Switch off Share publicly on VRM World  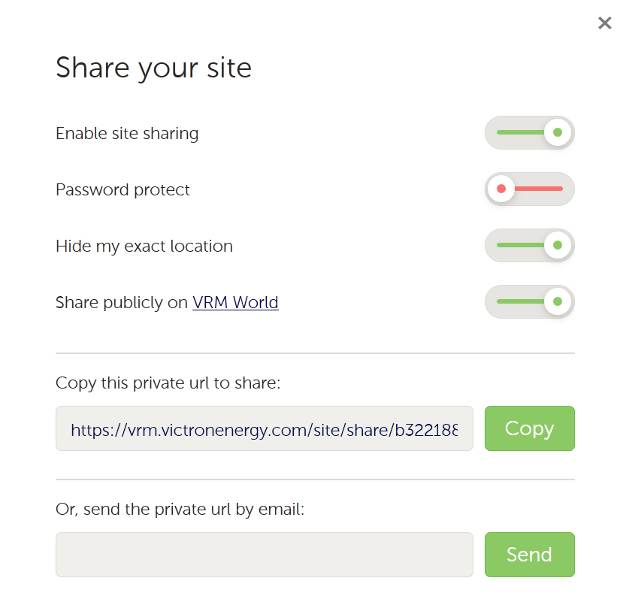click(x=530, y=302)
